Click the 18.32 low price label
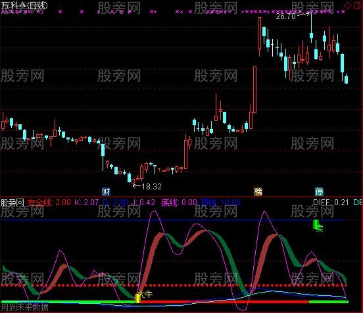363x313 pixels. 151,186
